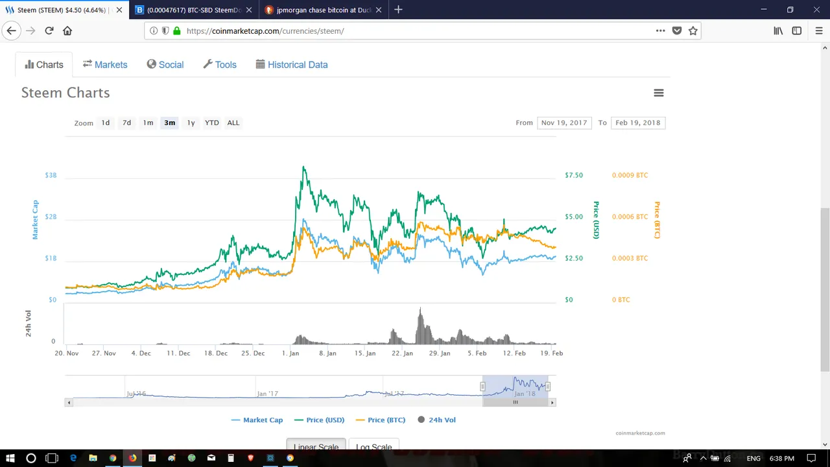Click the navigator scrollbar thumb

(516, 402)
